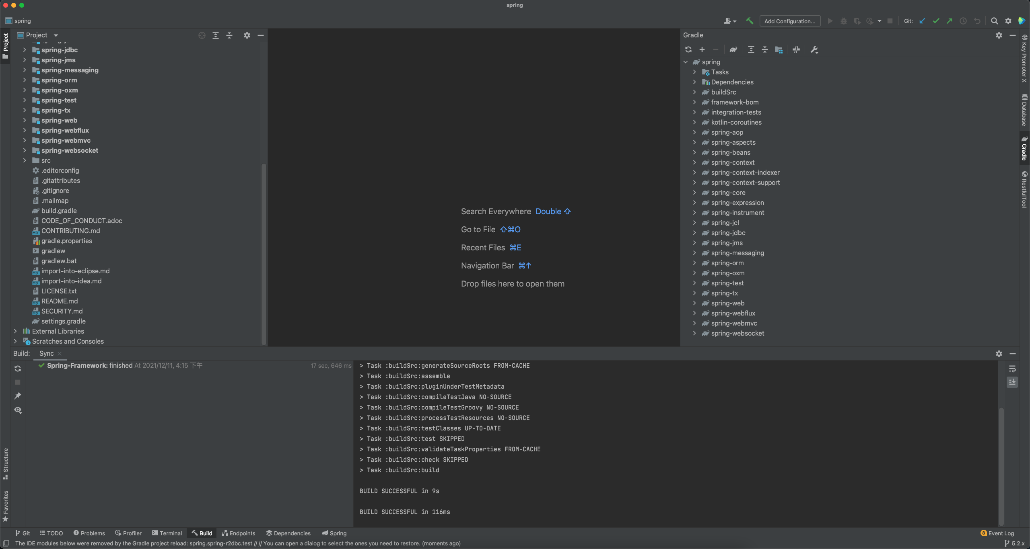Open the Project view dropdown

pyautogui.click(x=56, y=35)
